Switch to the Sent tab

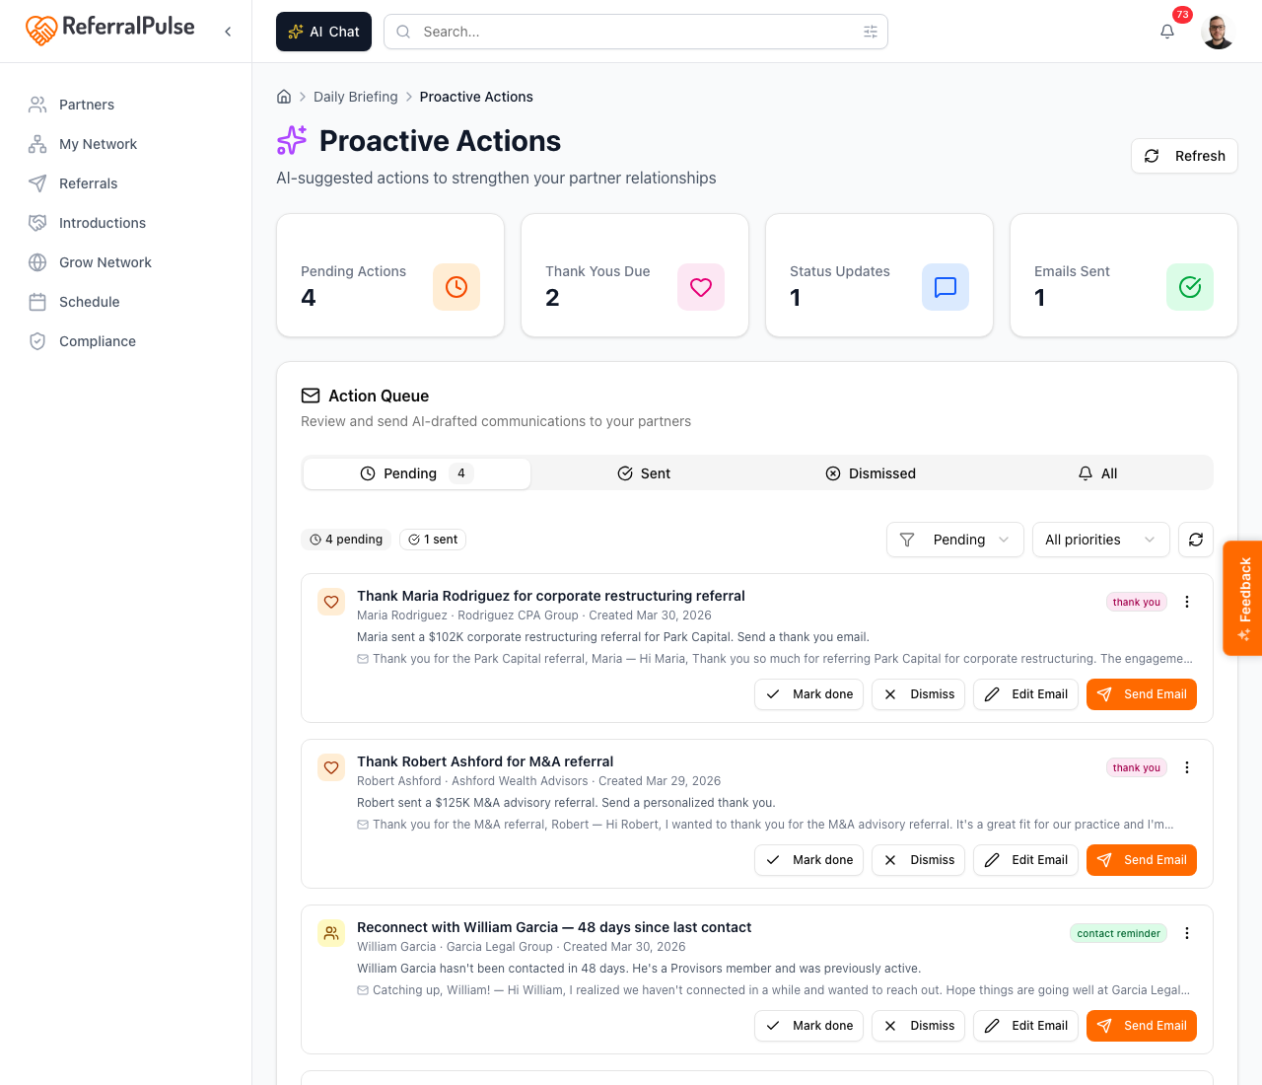click(644, 473)
